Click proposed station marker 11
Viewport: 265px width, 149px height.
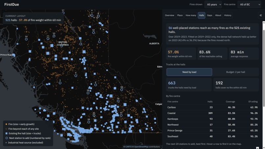(94, 116)
